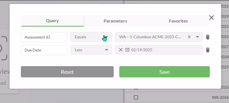The height and width of the screenshot is (103, 229).
Task: Click the 02/19/2025 date text
Action: coord(142,50)
